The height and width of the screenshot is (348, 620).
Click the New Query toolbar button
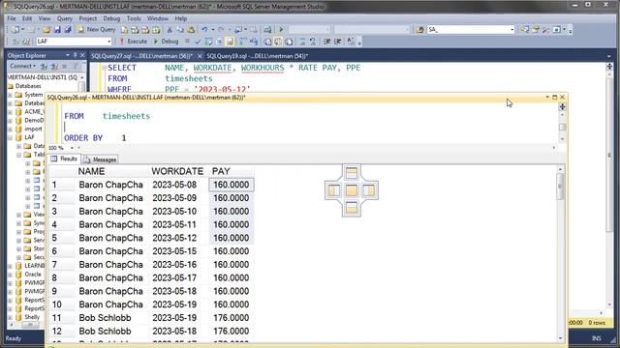click(97, 30)
